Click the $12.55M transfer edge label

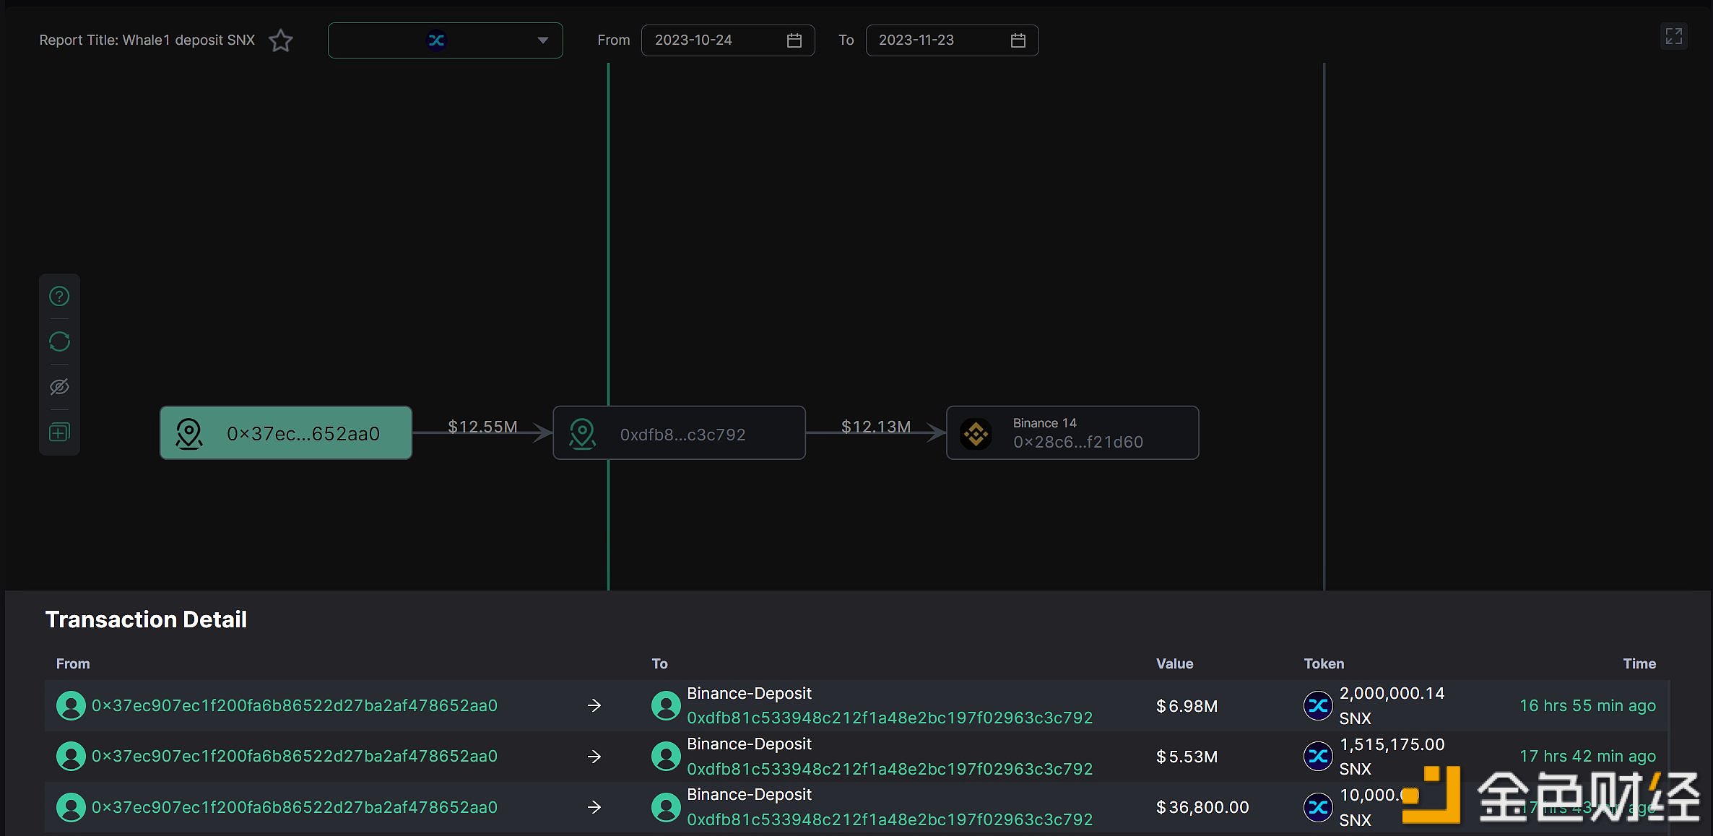click(482, 427)
